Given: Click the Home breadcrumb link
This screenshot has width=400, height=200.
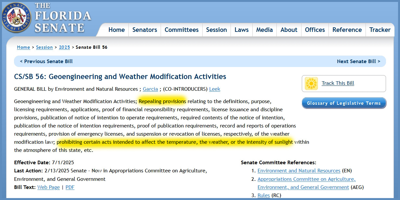Looking at the screenshot, I should point(23,47).
